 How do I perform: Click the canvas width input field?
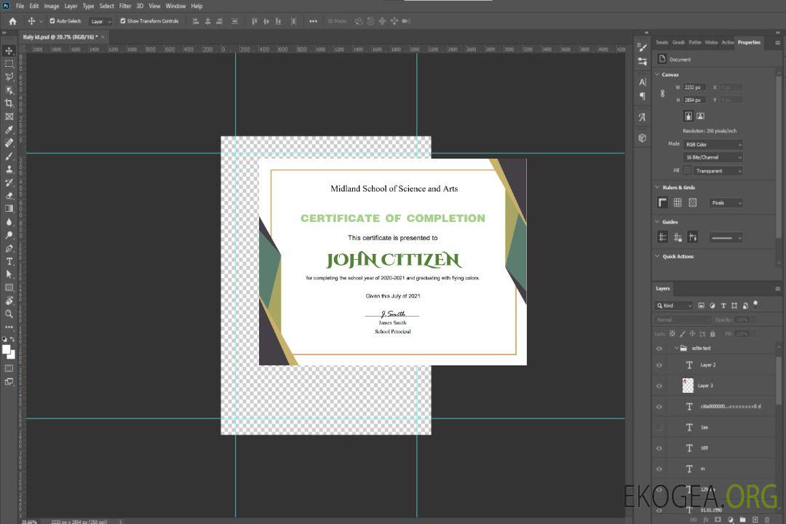tap(694, 87)
